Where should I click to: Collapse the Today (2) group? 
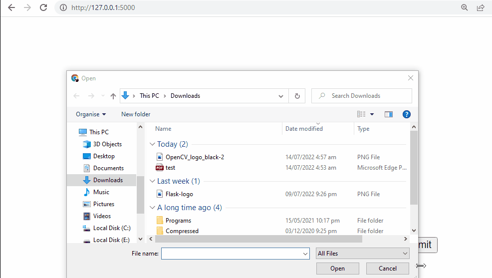[153, 144]
